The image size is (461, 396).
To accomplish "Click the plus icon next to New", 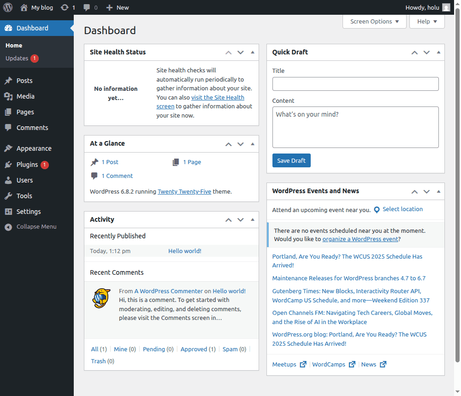I will (109, 8).
